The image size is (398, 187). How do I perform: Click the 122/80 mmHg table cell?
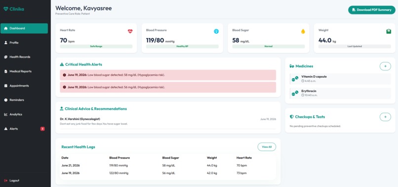pyautogui.click(x=119, y=173)
